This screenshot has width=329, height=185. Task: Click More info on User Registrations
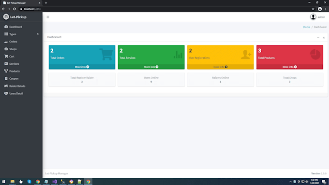(220, 67)
